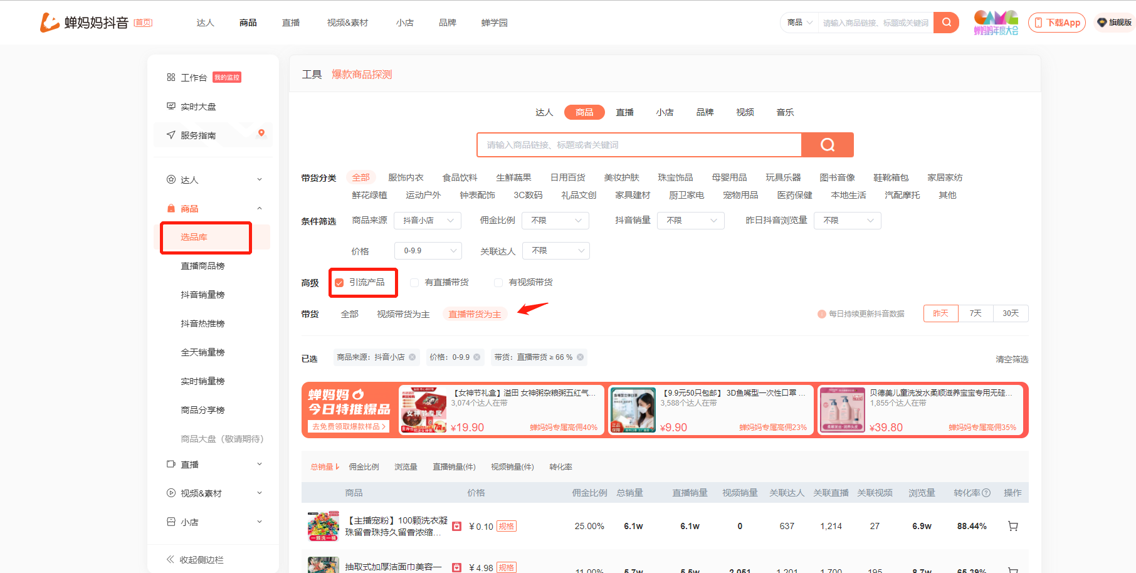Click the shop icon beside ¥4.98 price

(x=456, y=567)
